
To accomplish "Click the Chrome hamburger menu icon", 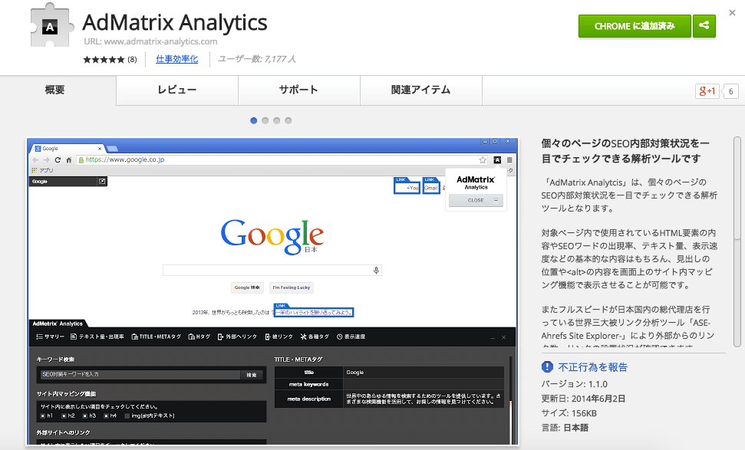I will [x=509, y=160].
